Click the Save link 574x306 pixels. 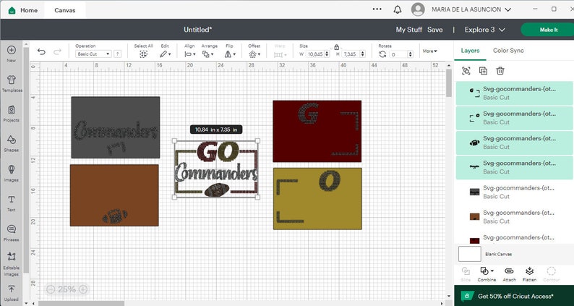435,30
